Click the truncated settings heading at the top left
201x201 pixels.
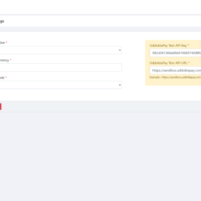tap(2, 21)
